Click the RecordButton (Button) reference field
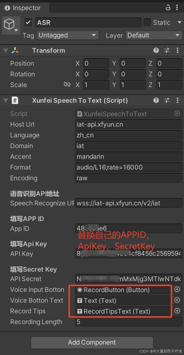The image size is (184, 355). (124, 290)
